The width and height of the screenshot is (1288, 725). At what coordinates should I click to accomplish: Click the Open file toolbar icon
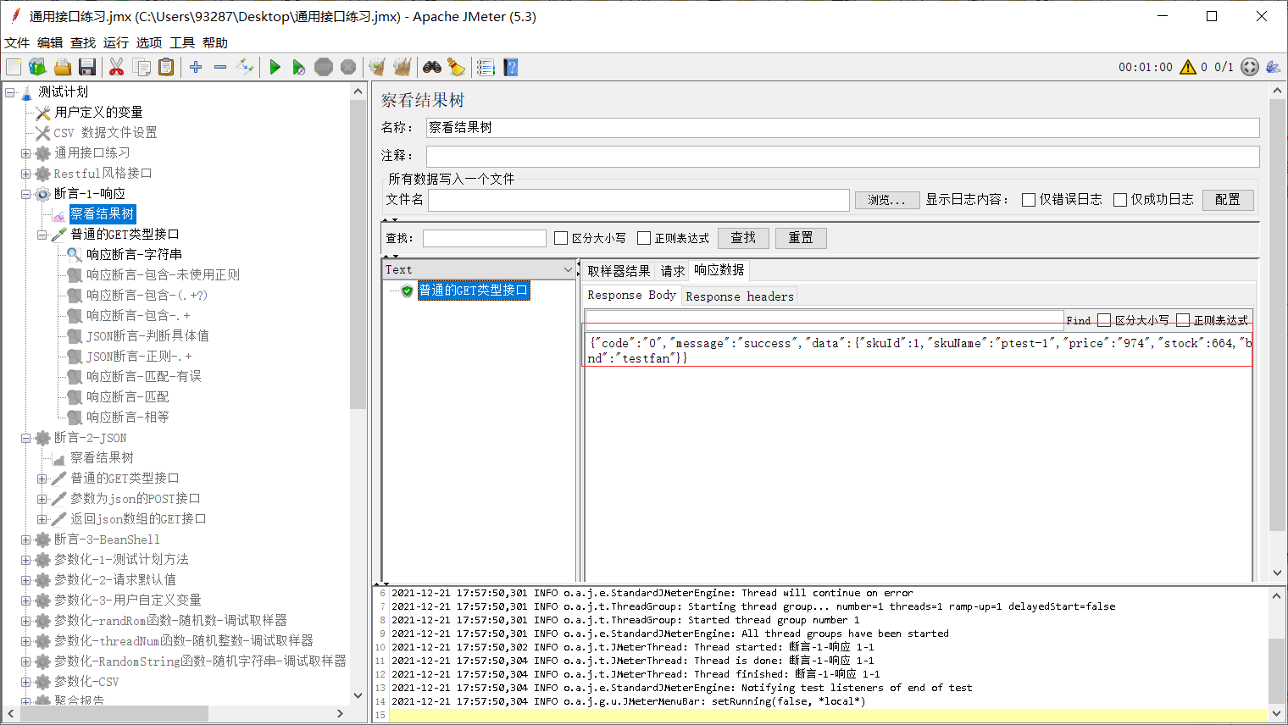pos(62,67)
